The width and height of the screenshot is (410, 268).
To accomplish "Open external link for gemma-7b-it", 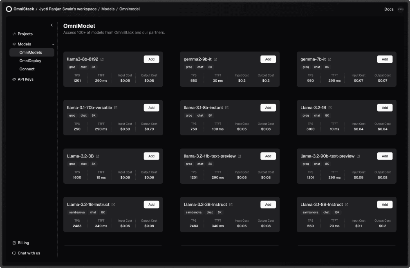I will point(329,59).
